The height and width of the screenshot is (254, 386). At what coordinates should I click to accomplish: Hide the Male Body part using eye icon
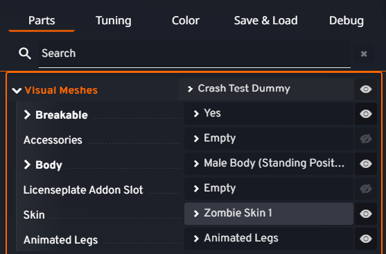(366, 164)
